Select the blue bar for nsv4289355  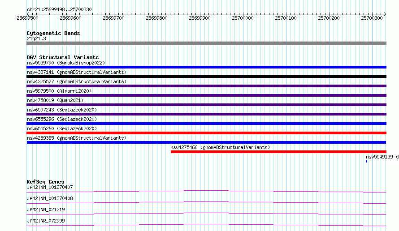pos(206,142)
